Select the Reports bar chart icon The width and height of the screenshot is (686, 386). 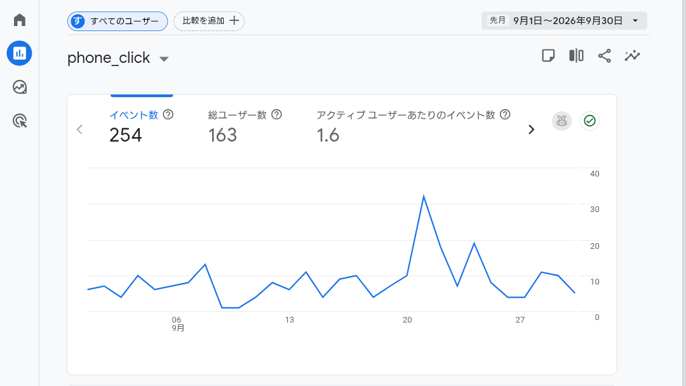[19, 53]
